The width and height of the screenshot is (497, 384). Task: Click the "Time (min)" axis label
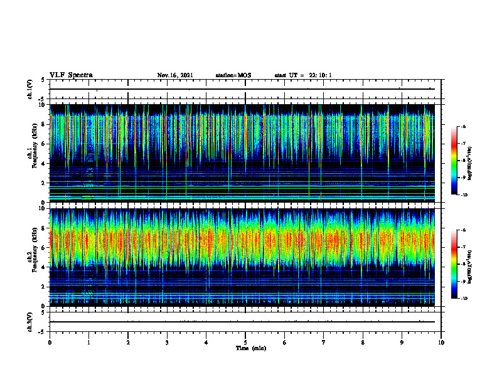[x=251, y=348]
